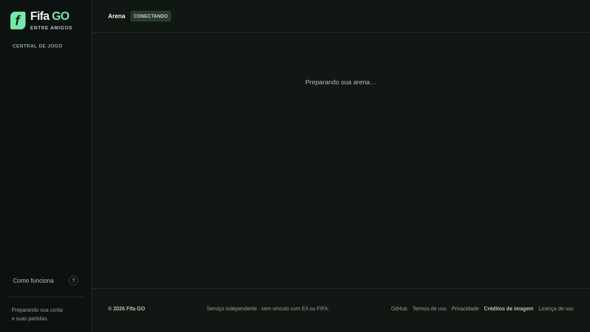The image size is (590, 332).
Task: Open the Como funciona link
Action: (33, 281)
